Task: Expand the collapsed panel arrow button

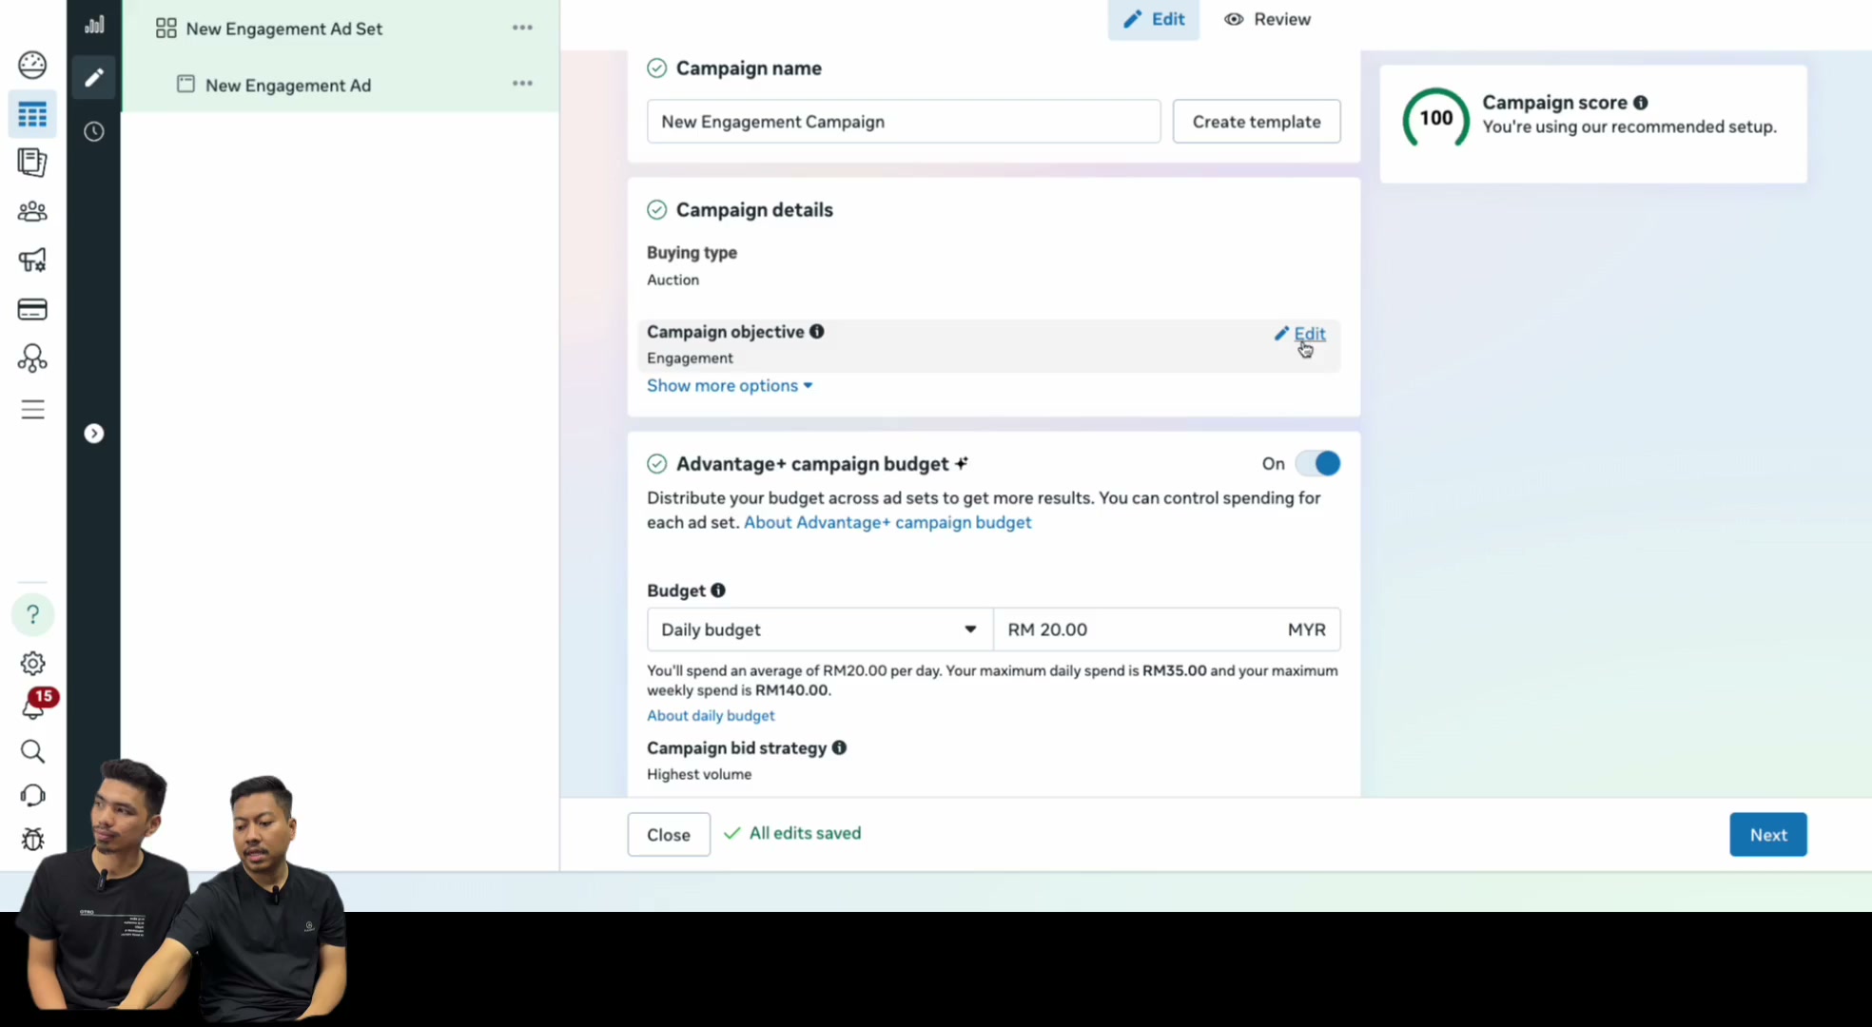Action: 94,434
